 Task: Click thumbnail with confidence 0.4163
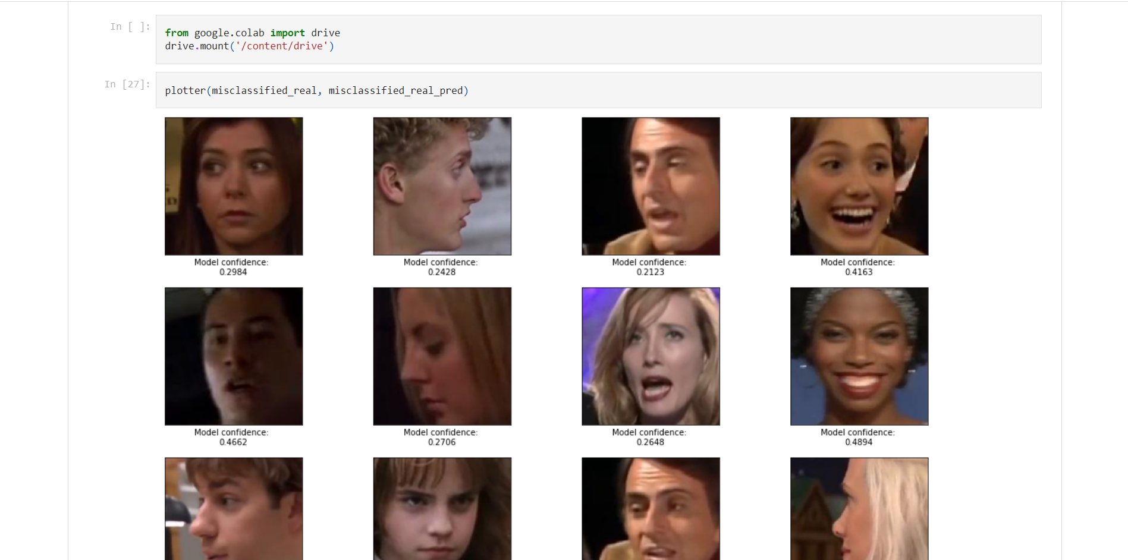[859, 186]
